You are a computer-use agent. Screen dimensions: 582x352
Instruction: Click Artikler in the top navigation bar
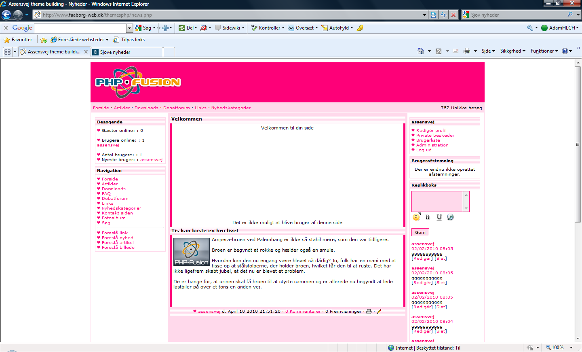tap(122, 108)
